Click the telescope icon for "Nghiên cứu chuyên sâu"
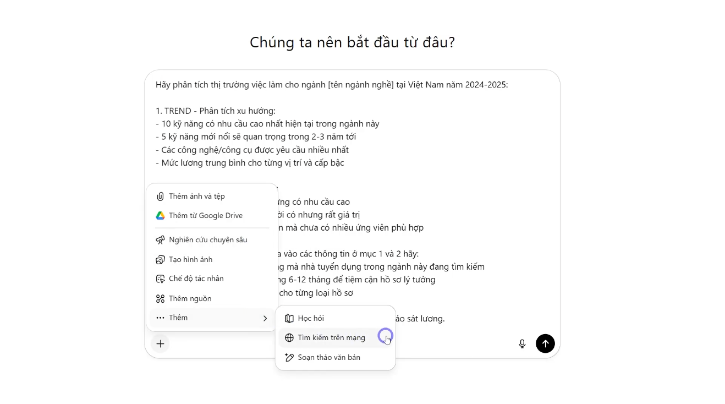The image size is (725, 404). [x=160, y=239]
